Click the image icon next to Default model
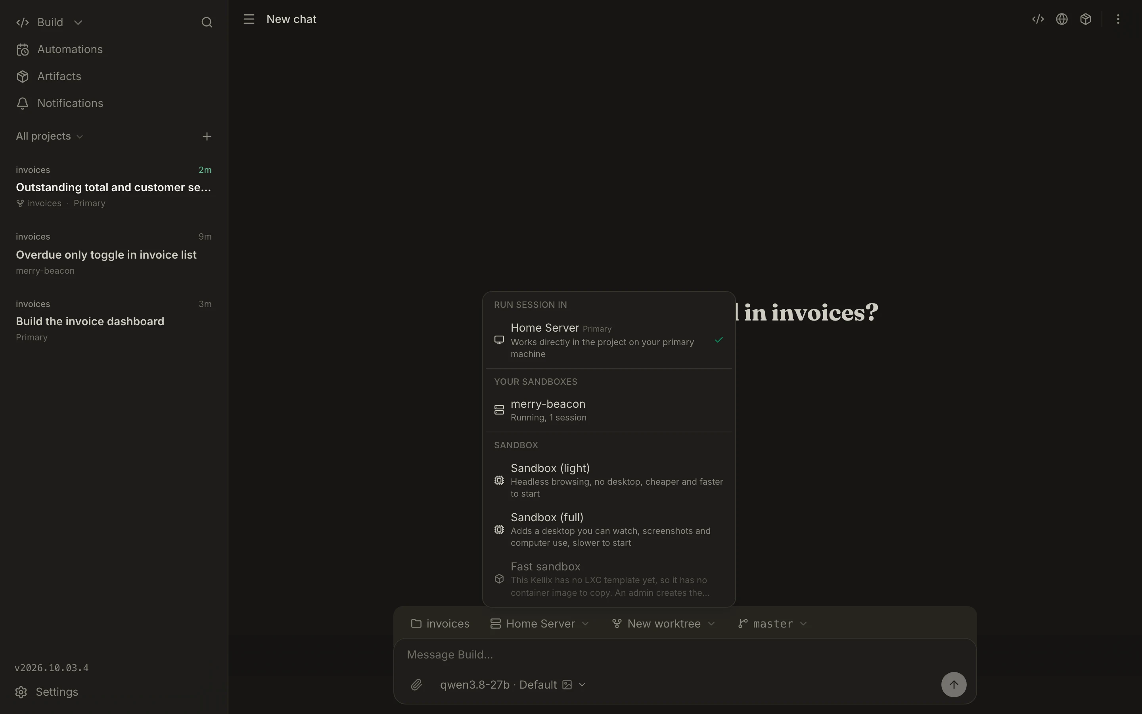The height and width of the screenshot is (714, 1142). [x=567, y=685]
